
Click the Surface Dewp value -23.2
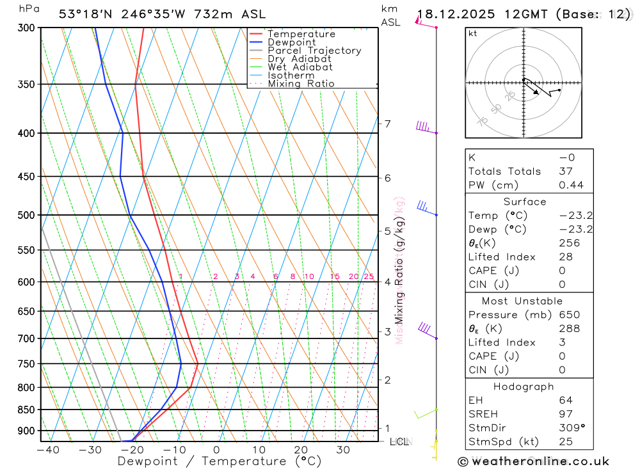(576, 230)
